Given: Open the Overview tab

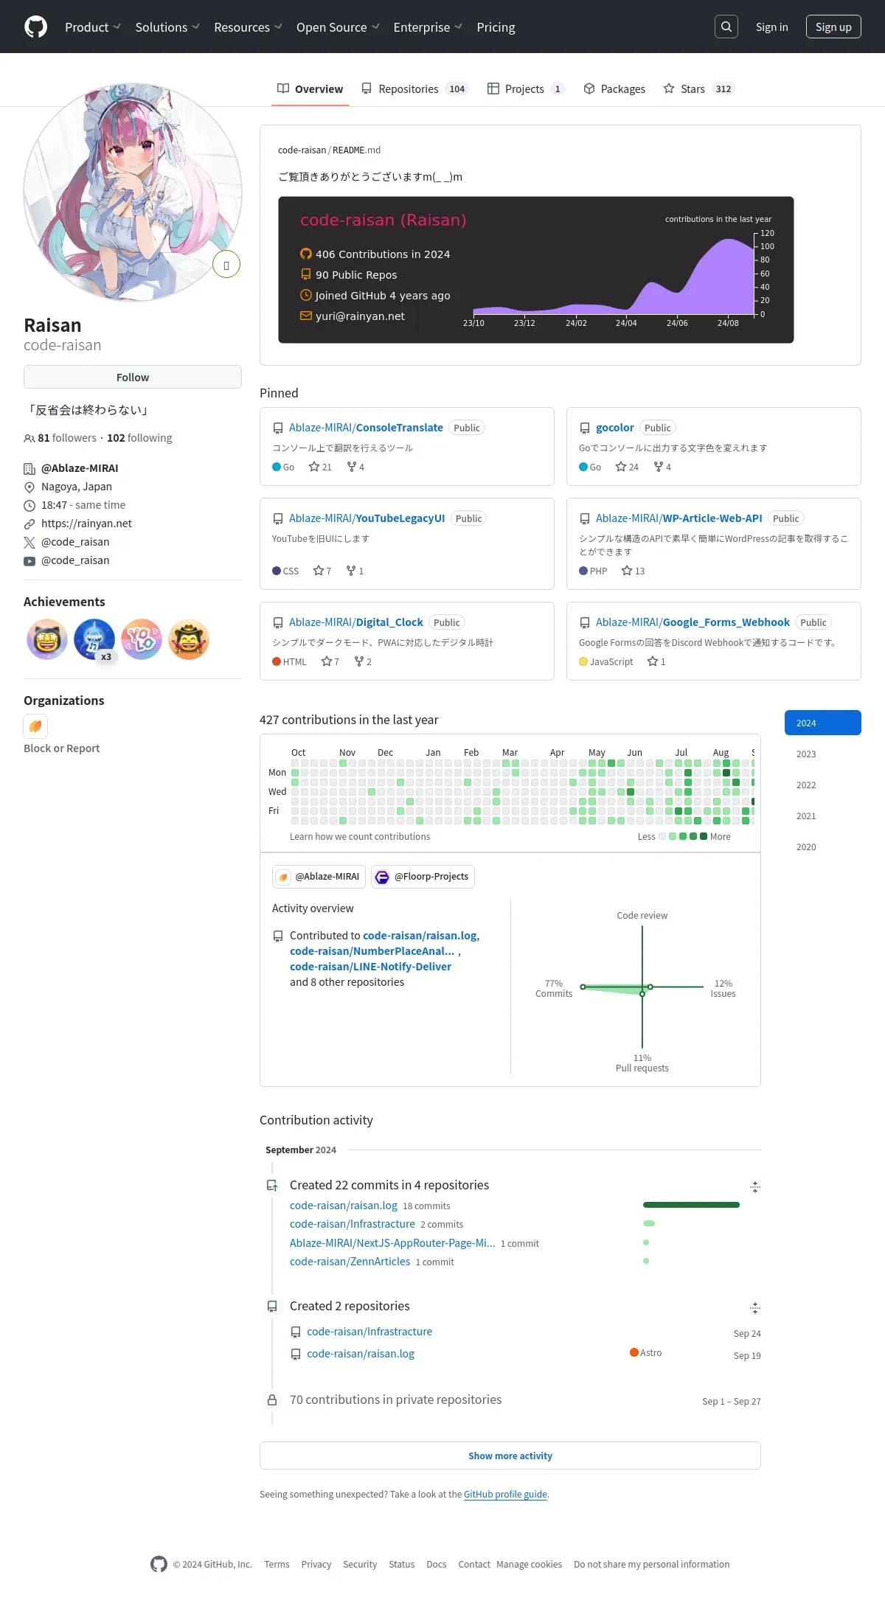Looking at the screenshot, I should point(310,88).
